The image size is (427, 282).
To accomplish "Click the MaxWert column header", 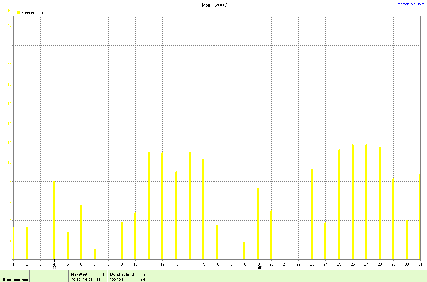I will coord(79,274).
